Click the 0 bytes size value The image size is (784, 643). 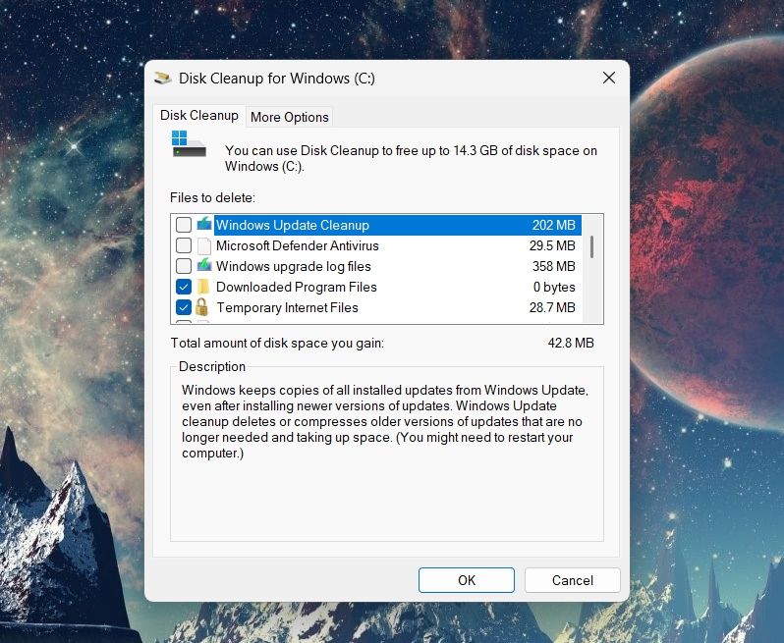coord(554,287)
